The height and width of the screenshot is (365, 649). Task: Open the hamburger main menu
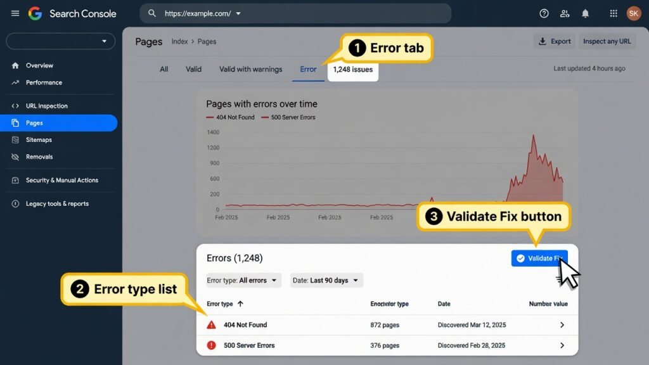click(15, 13)
